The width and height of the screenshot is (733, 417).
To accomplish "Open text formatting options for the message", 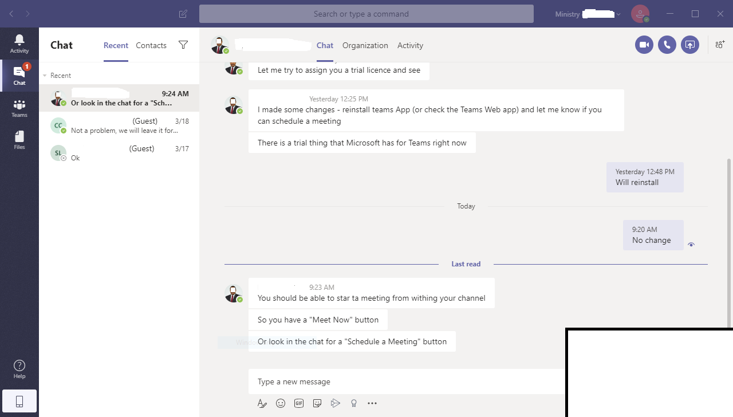I will pyautogui.click(x=262, y=403).
